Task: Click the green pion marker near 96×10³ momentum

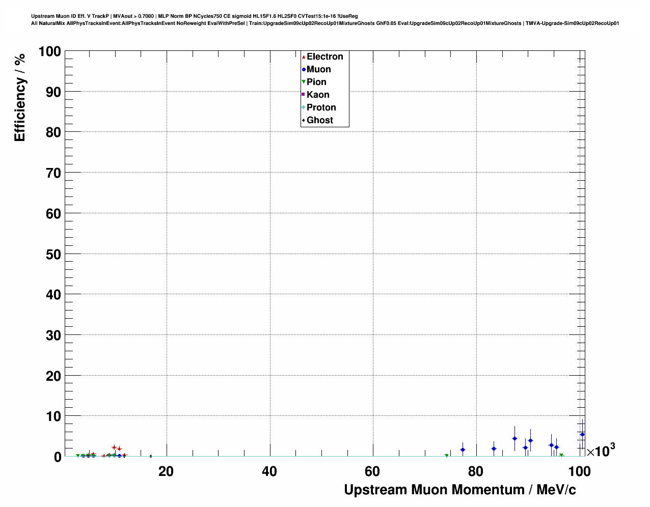Action: [x=561, y=456]
